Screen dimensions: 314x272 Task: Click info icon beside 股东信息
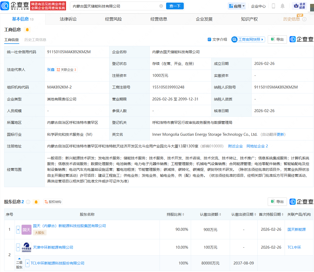click(x=28, y=202)
